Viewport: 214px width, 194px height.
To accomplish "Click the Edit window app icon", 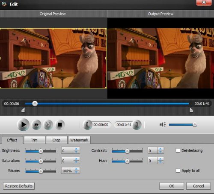I will pyautogui.click(x=4, y=4).
